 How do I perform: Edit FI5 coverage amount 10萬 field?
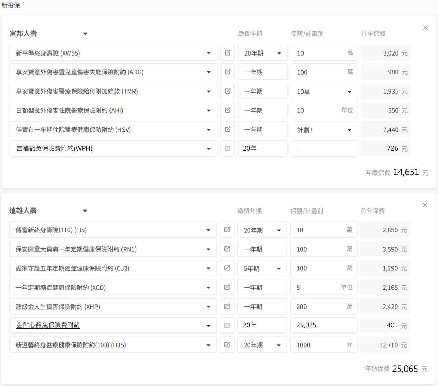[x=324, y=230]
